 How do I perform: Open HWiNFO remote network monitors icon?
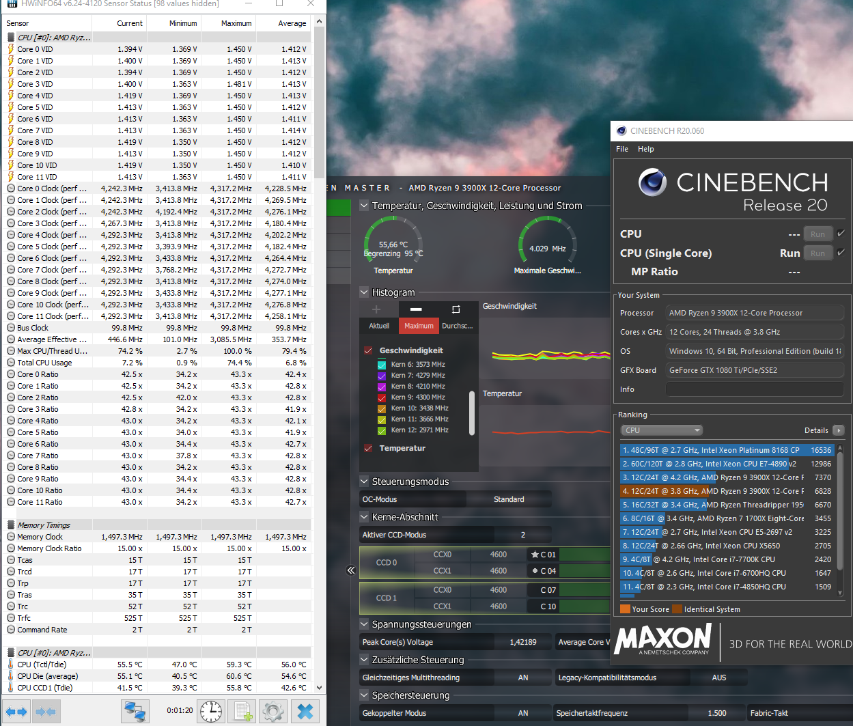click(135, 712)
